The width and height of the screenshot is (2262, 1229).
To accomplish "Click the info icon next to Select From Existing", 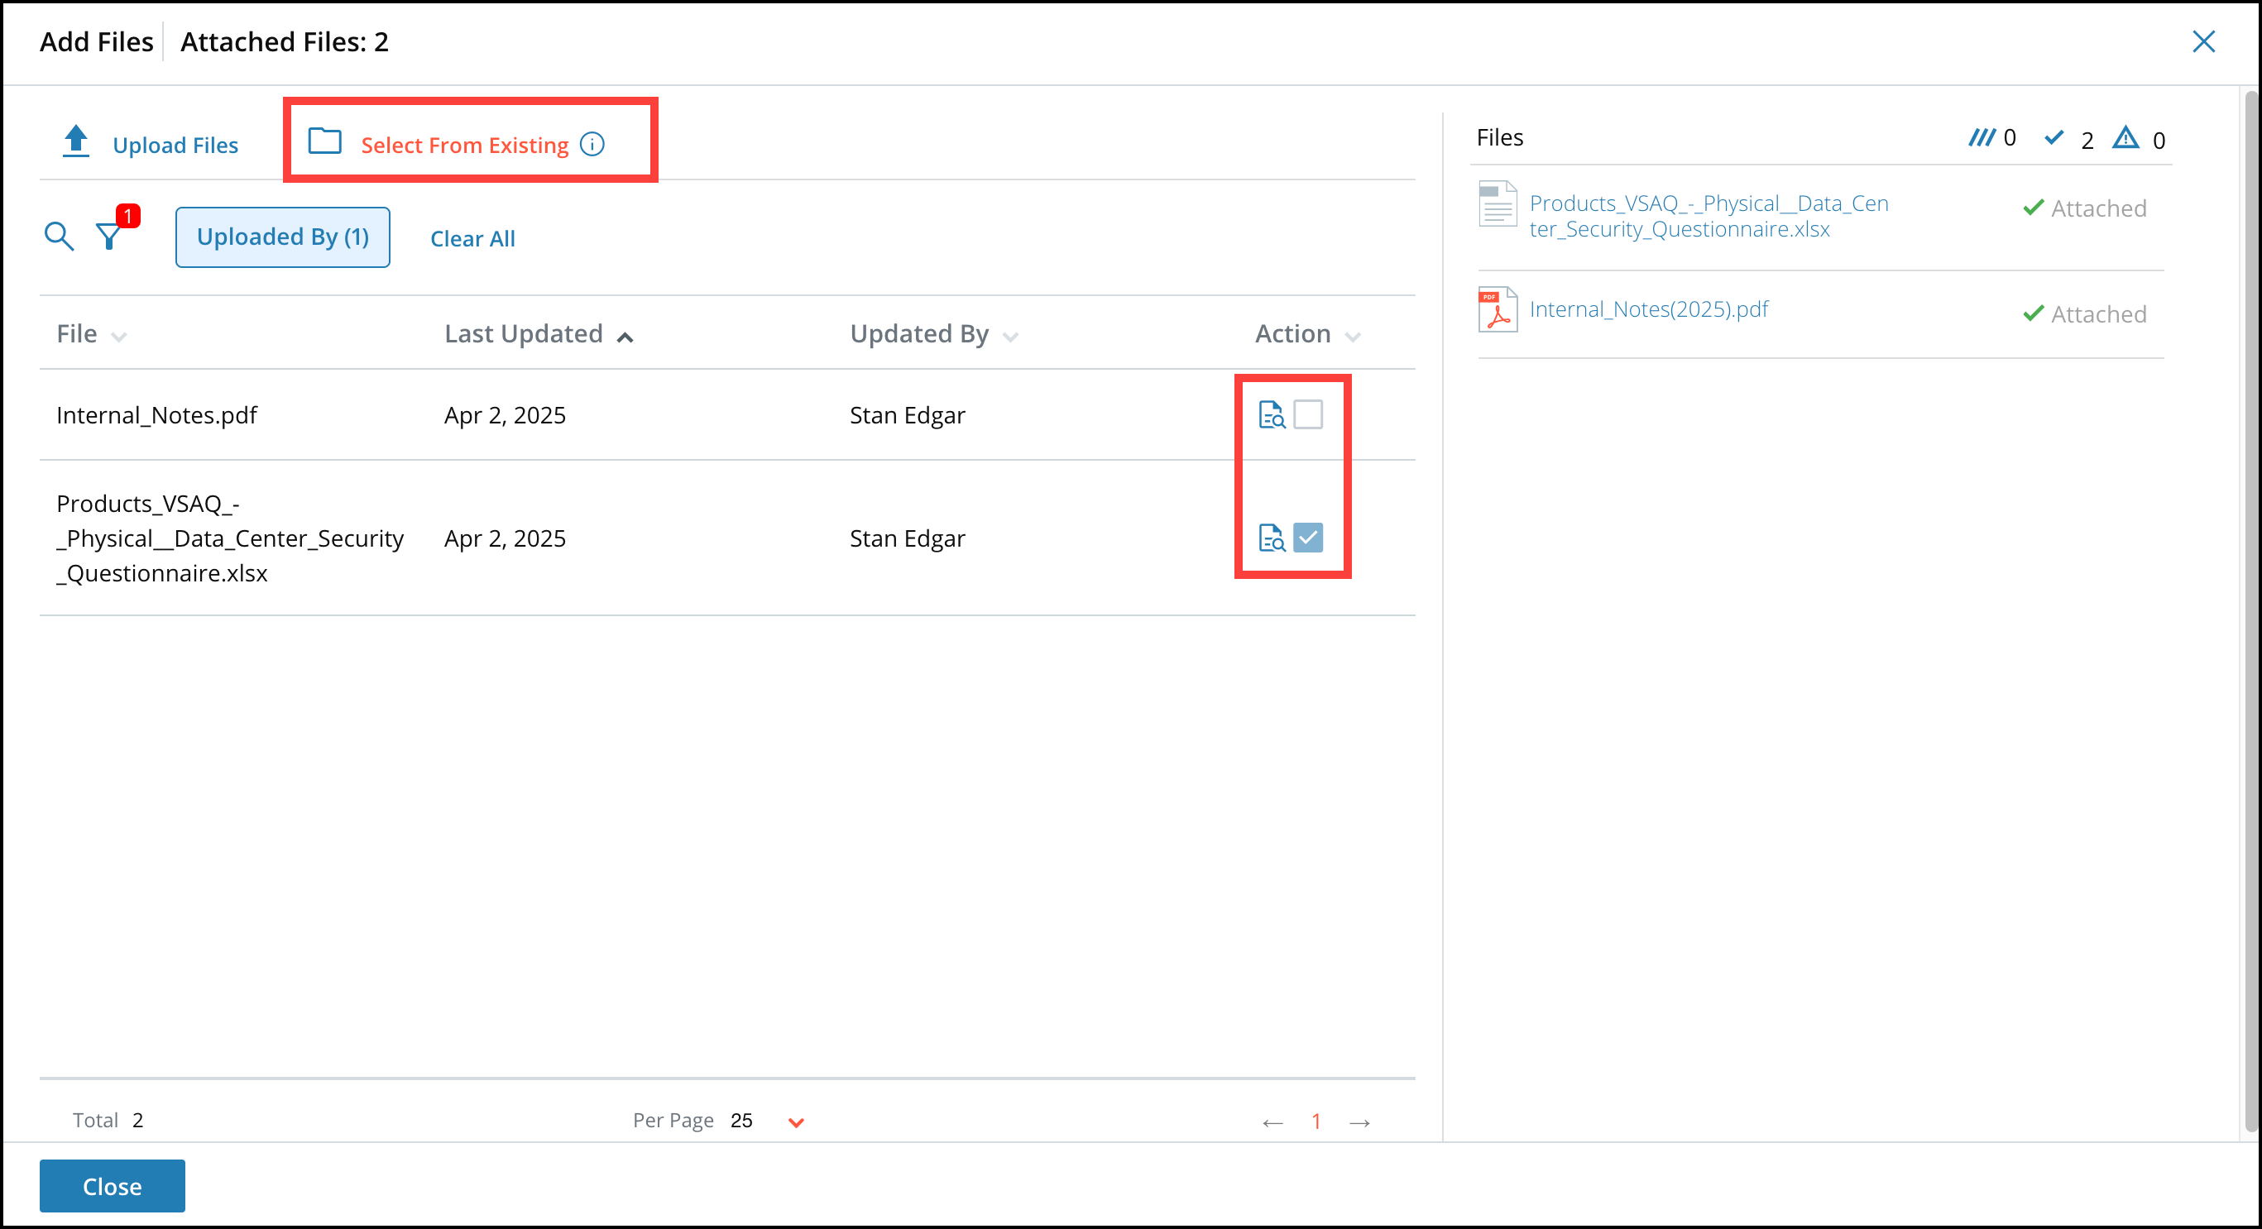I will click(592, 144).
